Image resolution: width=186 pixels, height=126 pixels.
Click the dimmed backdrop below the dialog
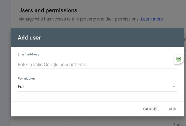[93, 121]
